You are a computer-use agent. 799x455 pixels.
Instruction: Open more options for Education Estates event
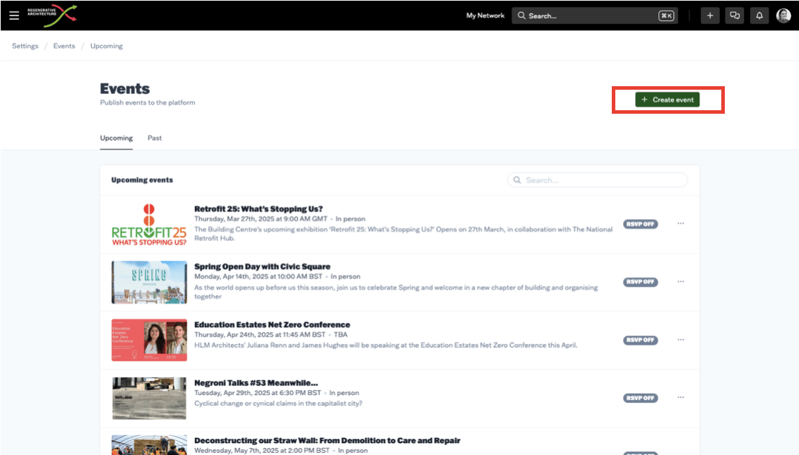(x=681, y=340)
